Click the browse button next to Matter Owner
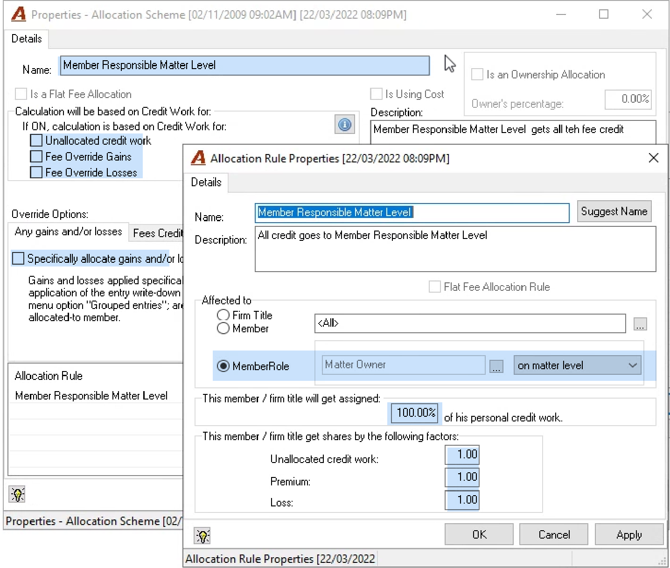670x568 pixels. point(496,366)
